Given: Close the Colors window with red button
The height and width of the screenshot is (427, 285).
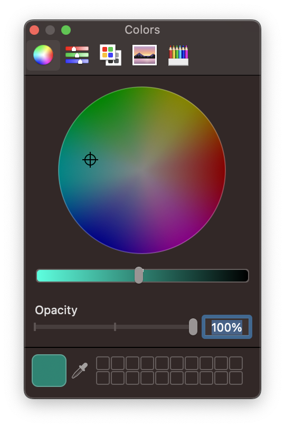Looking at the screenshot, I should (x=34, y=30).
